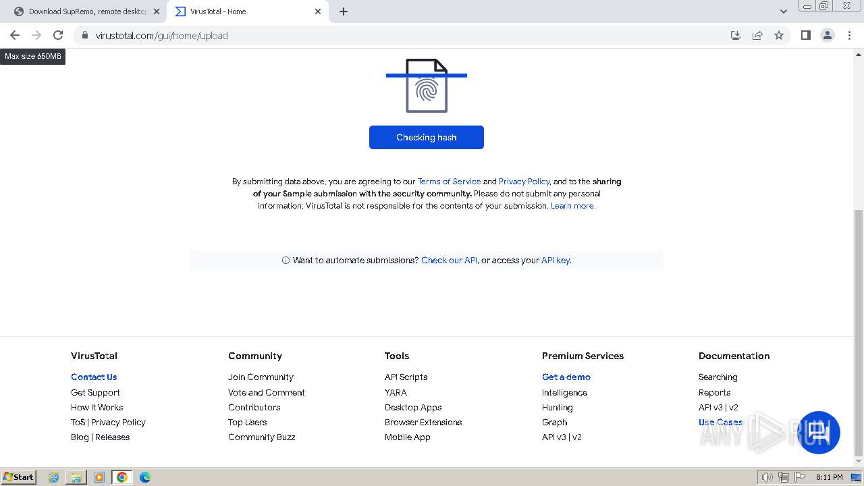Image resolution: width=864 pixels, height=486 pixels.
Task: Click the page vertical scrollbar thumb
Action: click(x=859, y=333)
